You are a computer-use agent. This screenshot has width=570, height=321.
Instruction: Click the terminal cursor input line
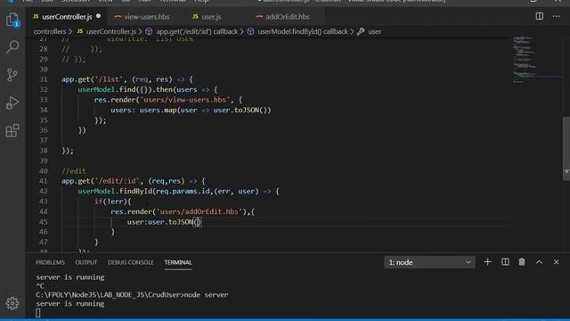pos(38,313)
